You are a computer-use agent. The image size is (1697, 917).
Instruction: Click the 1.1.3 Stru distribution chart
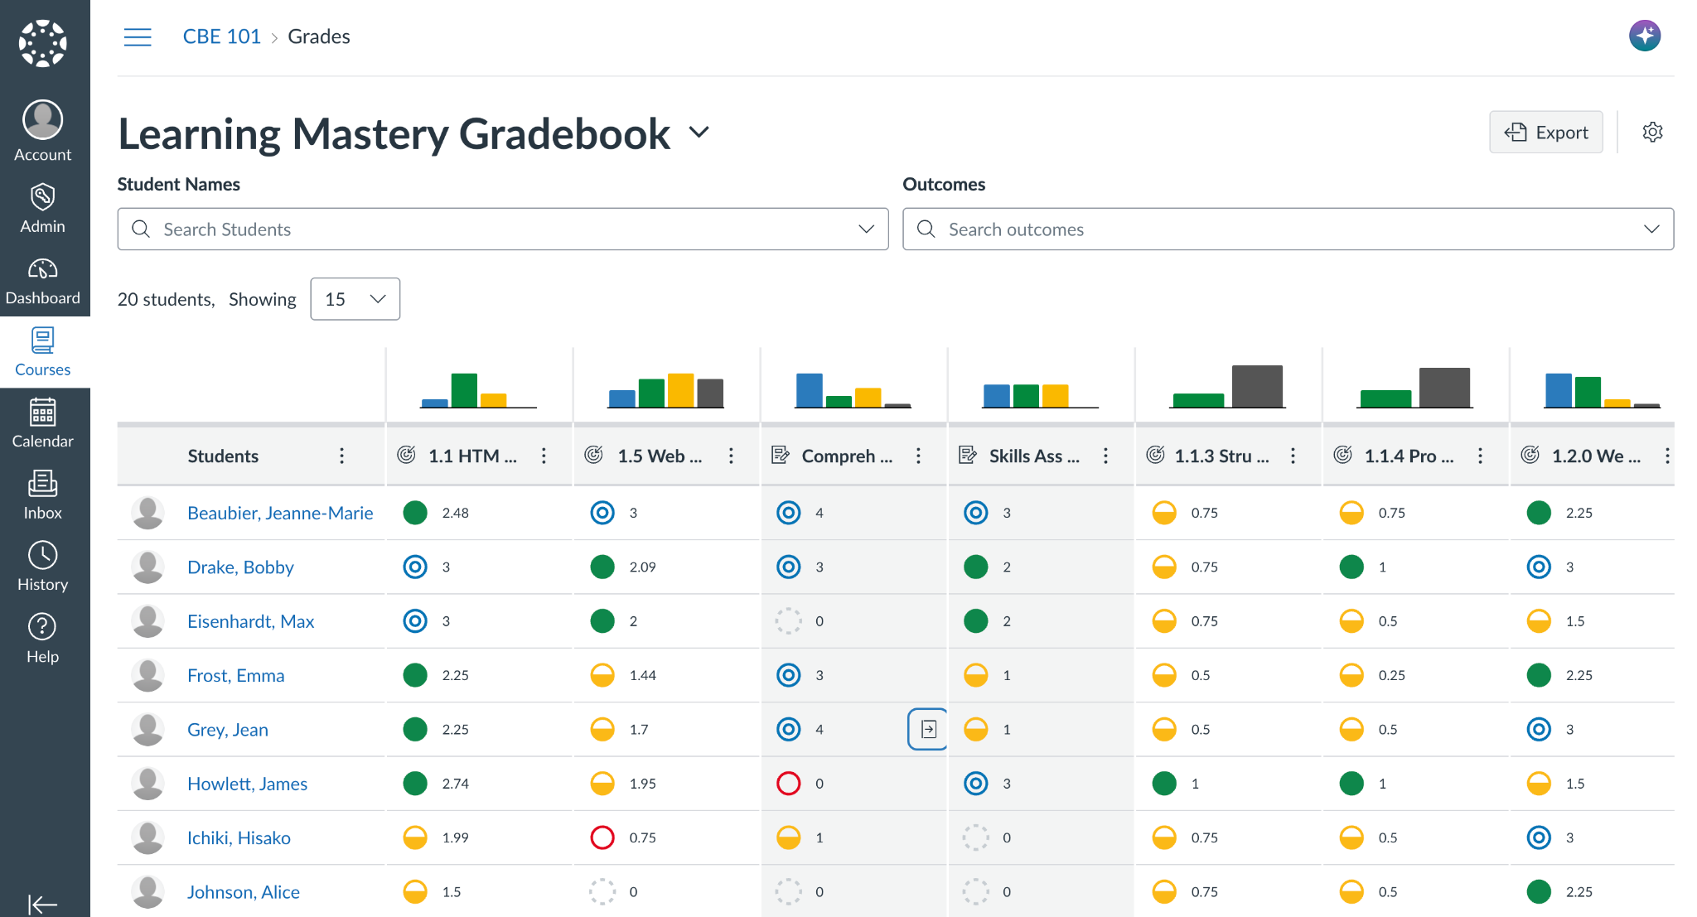point(1228,386)
